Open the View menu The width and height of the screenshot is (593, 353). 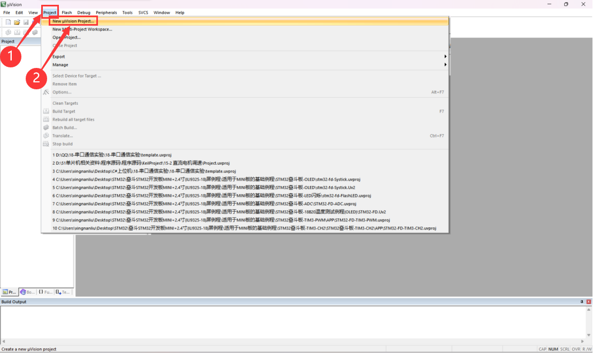(33, 12)
